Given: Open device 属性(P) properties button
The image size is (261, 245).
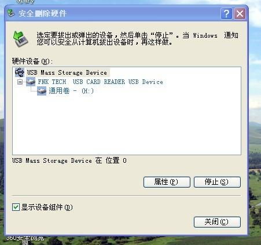Looking at the screenshot, I should pos(167,182).
